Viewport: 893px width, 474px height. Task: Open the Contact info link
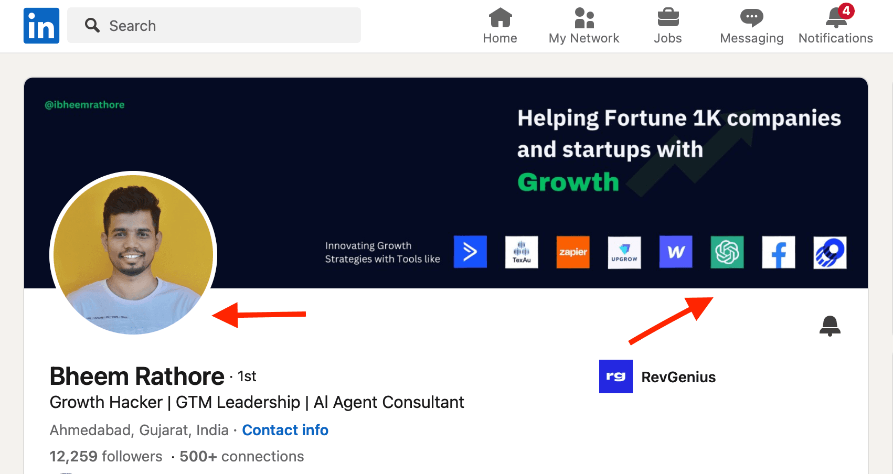coord(285,430)
